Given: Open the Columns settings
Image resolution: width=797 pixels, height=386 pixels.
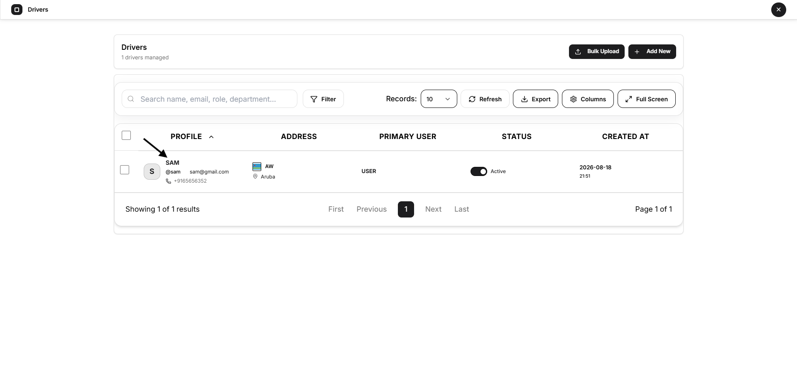Looking at the screenshot, I should coord(588,99).
